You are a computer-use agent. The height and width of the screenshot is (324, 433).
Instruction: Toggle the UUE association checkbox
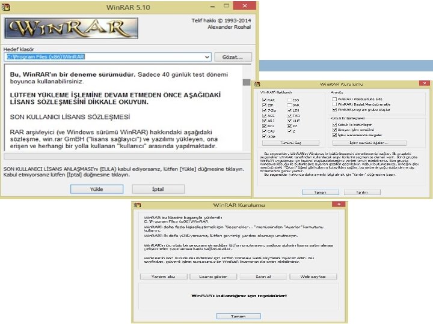point(289,121)
